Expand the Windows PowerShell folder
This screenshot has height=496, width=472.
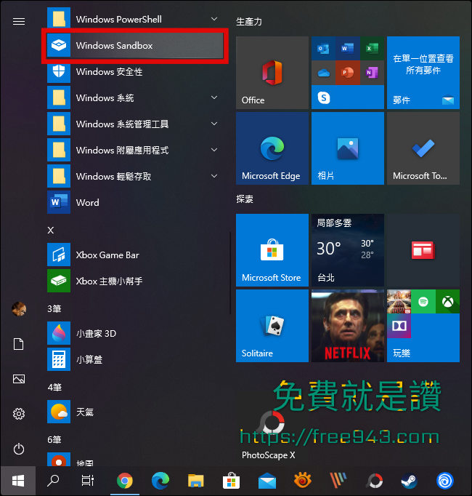click(135, 20)
